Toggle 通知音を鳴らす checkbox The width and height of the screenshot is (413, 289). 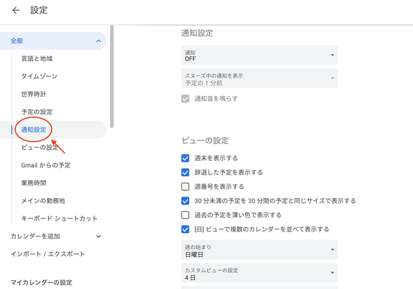(x=185, y=99)
